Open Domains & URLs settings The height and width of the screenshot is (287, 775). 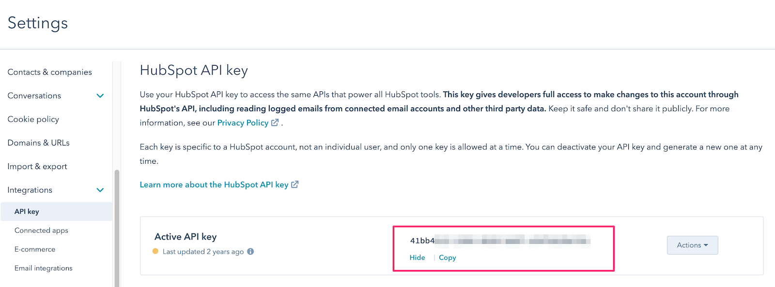point(39,143)
